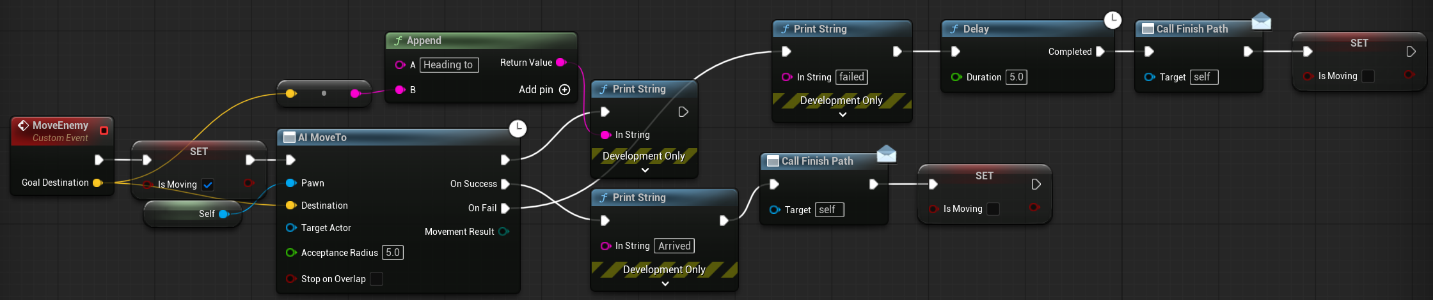The width and height of the screenshot is (1433, 300).
Task: Click the AI MoveTo Destination input pin
Action: tap(291, 206)
